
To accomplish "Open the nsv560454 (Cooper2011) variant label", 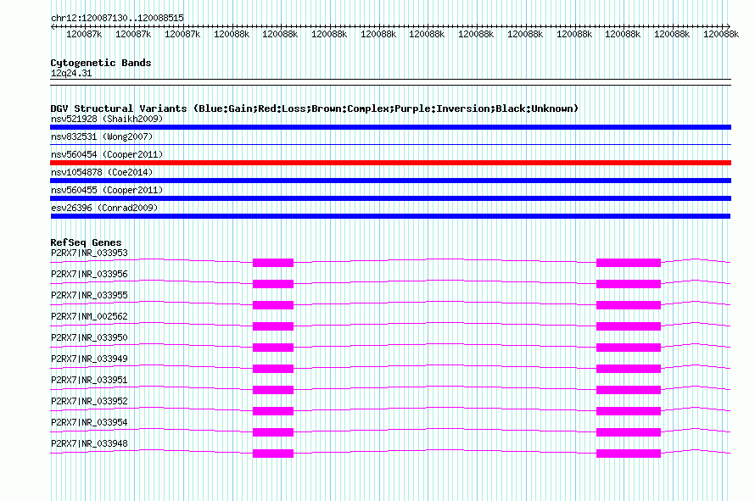I will point(107,154).
